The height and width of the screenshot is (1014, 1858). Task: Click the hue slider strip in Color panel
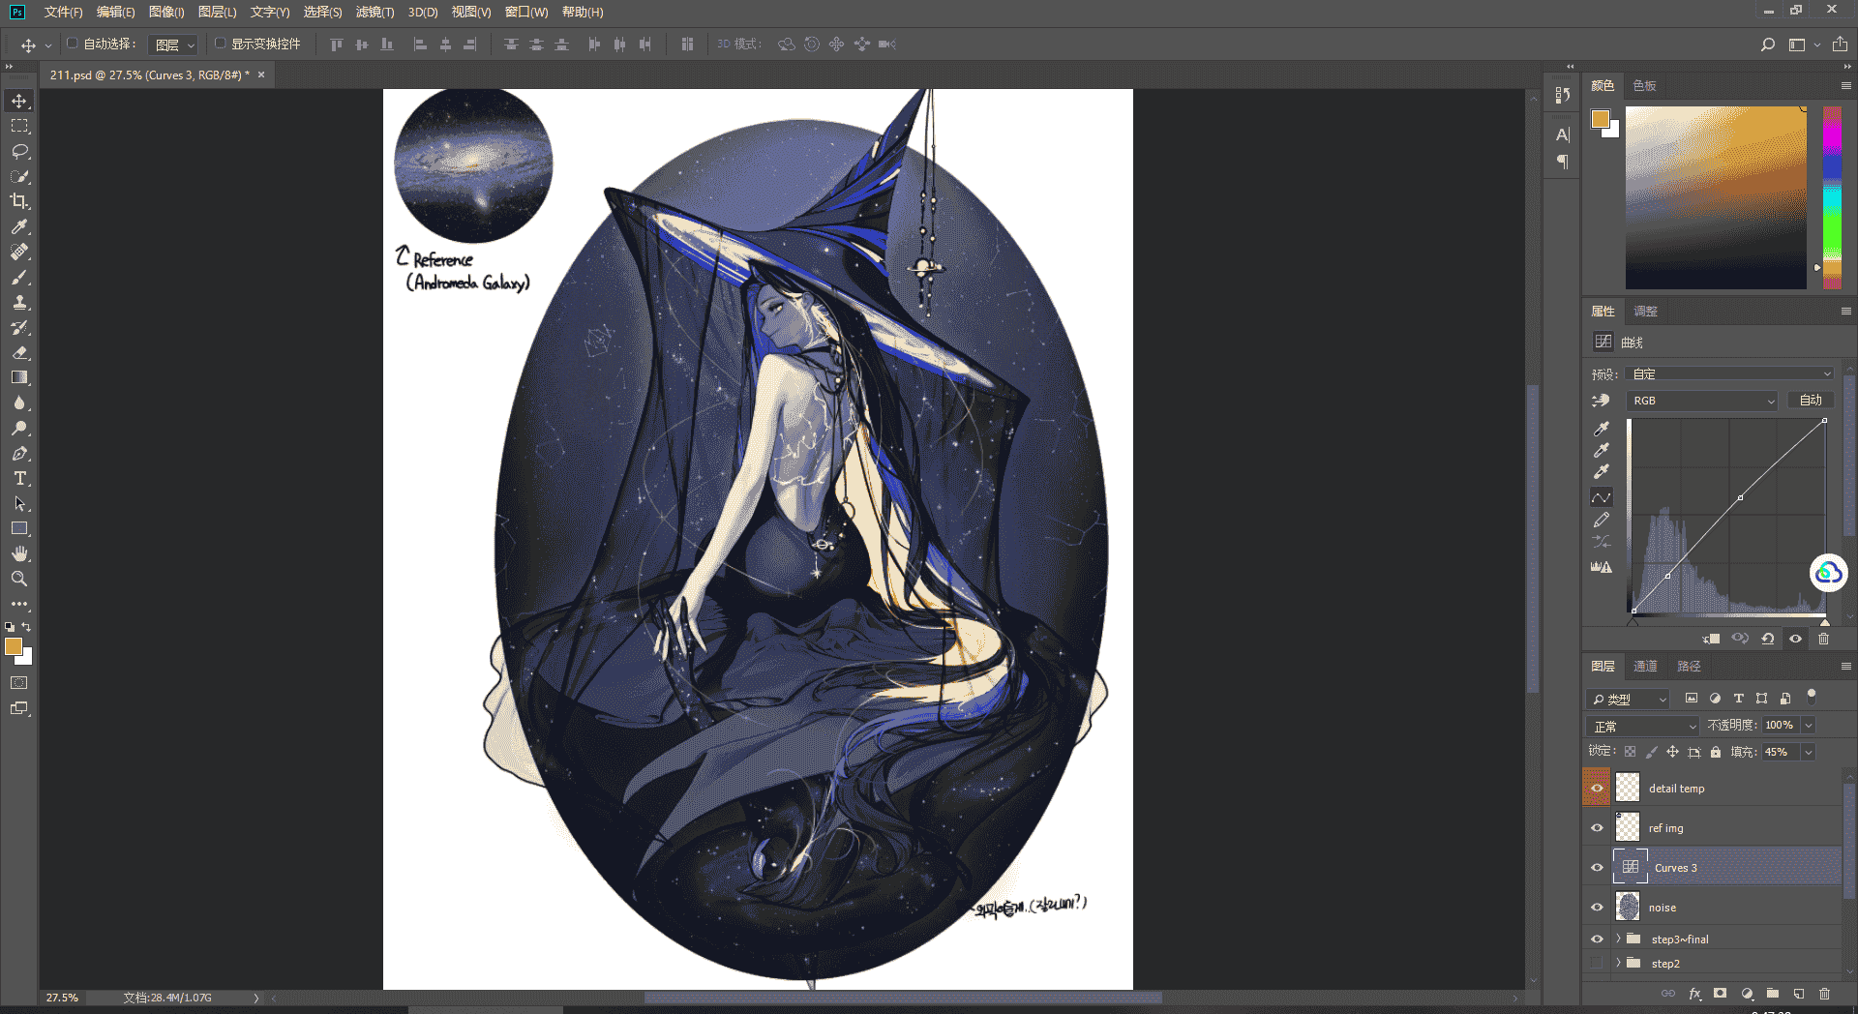pyautogui.click(x=1832, y=197)
